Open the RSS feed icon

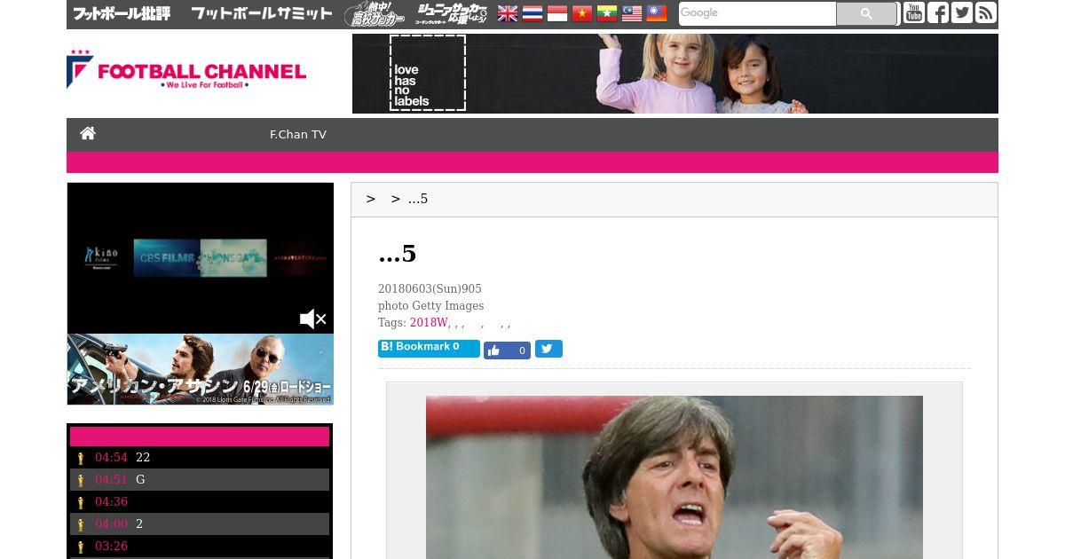pos(986,12)
